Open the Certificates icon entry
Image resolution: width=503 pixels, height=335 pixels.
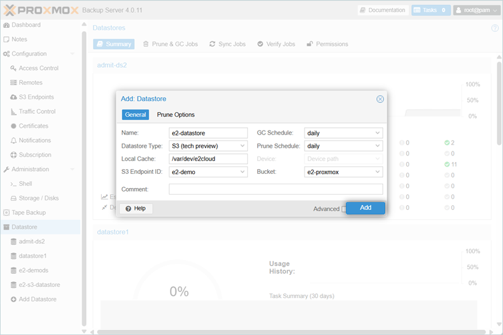[14, 126]
